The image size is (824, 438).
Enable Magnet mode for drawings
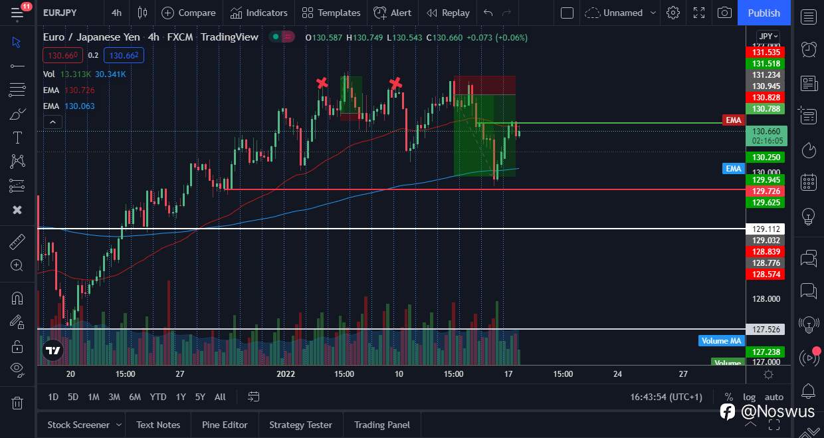pos(17,298)
